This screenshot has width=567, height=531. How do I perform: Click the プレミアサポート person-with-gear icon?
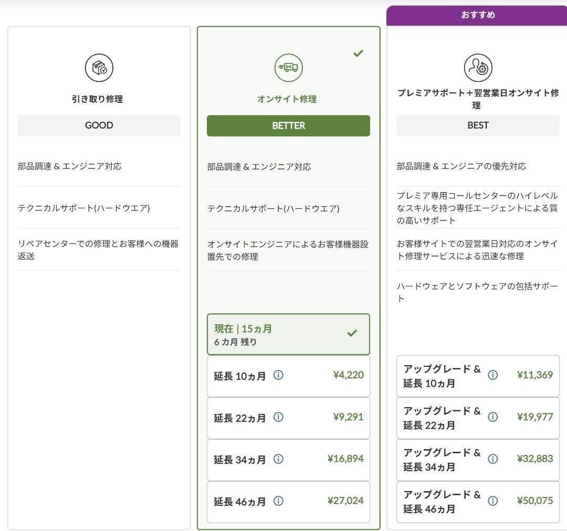click(x=478, y=67)
